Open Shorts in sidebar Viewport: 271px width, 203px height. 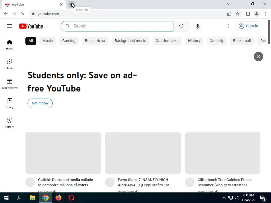pos(10,64)
